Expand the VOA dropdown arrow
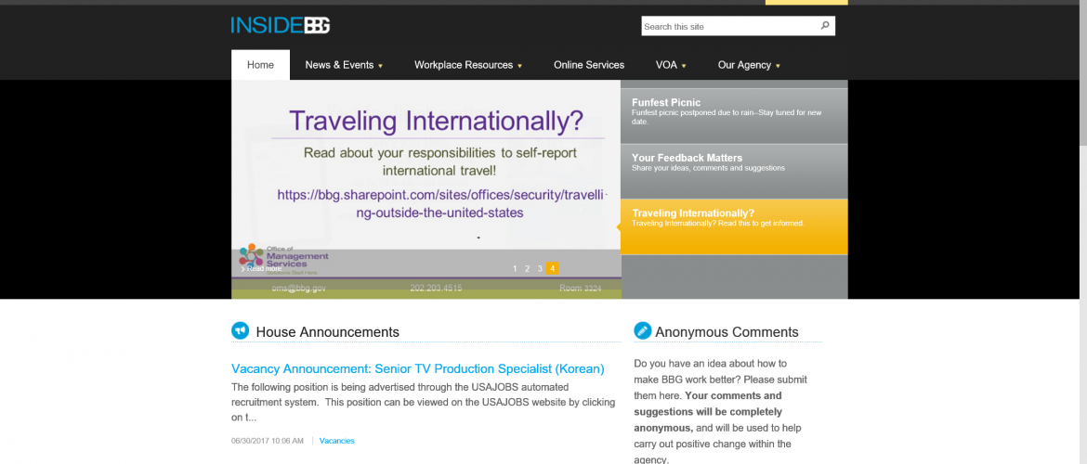Image resolution: width=1087 pixels, height=464 pixels. (x=684, y=66)
